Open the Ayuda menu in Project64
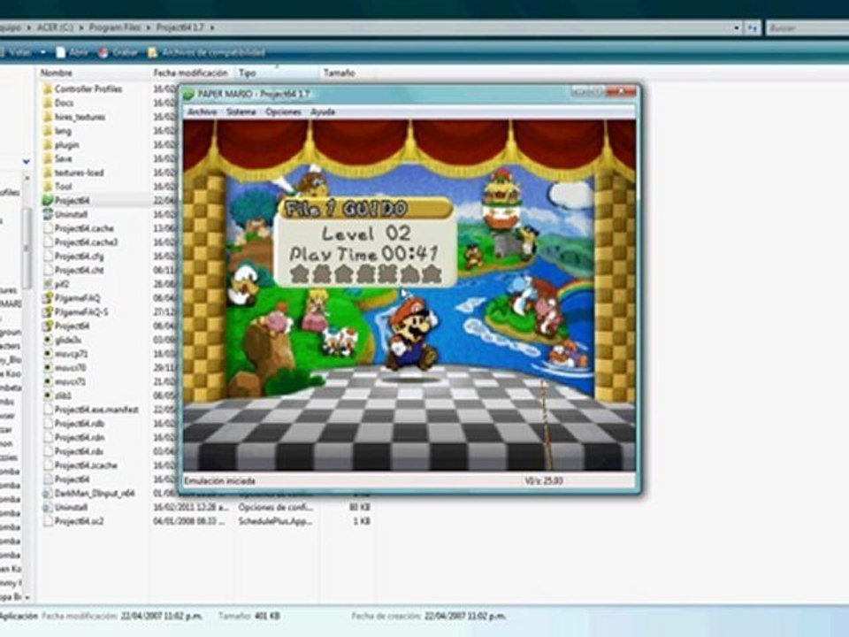Screen dimensions: 849x637 click(323, 111)
